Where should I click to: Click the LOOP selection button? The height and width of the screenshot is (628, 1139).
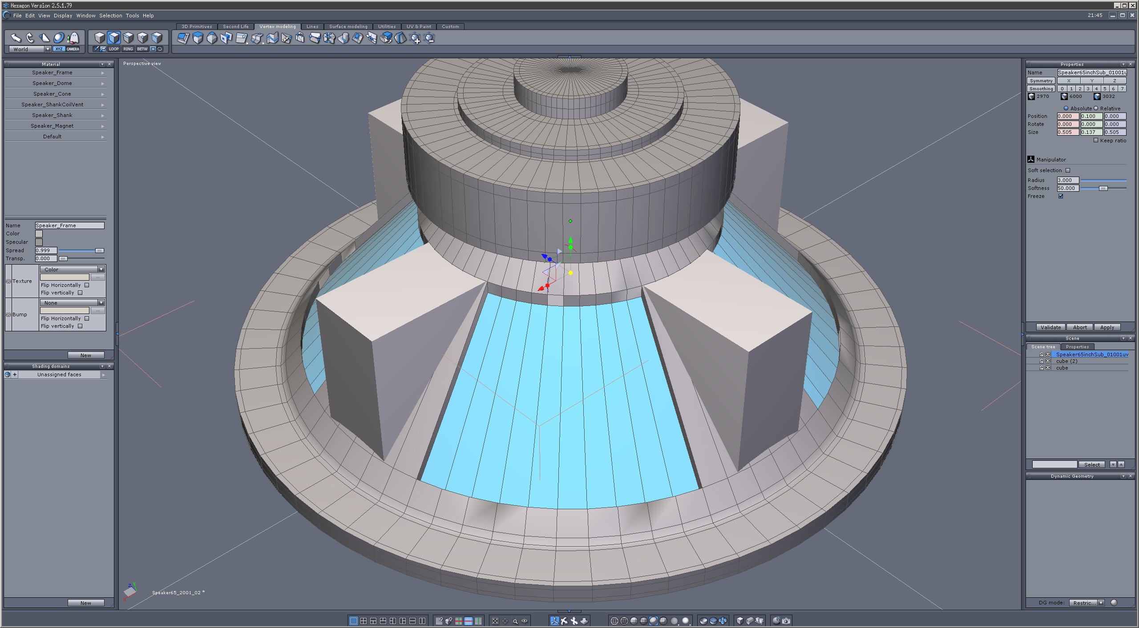(x=114, y=49)
